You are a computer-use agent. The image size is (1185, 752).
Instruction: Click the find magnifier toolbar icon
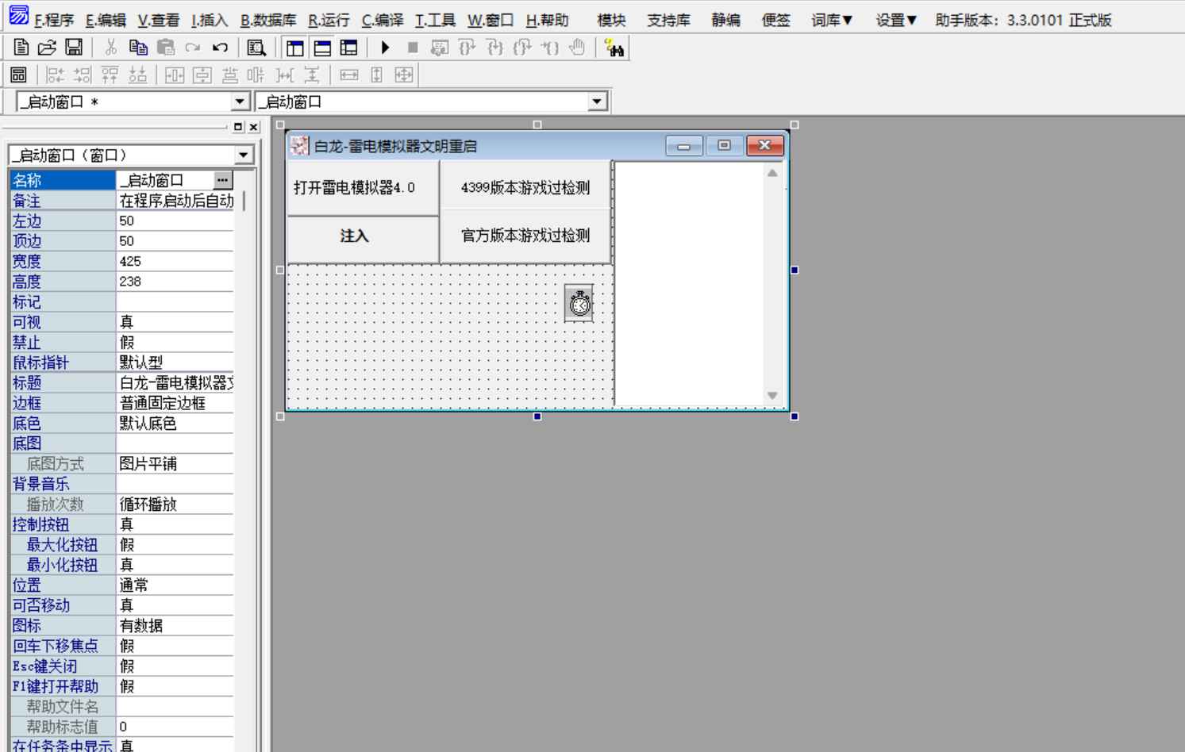256,48
